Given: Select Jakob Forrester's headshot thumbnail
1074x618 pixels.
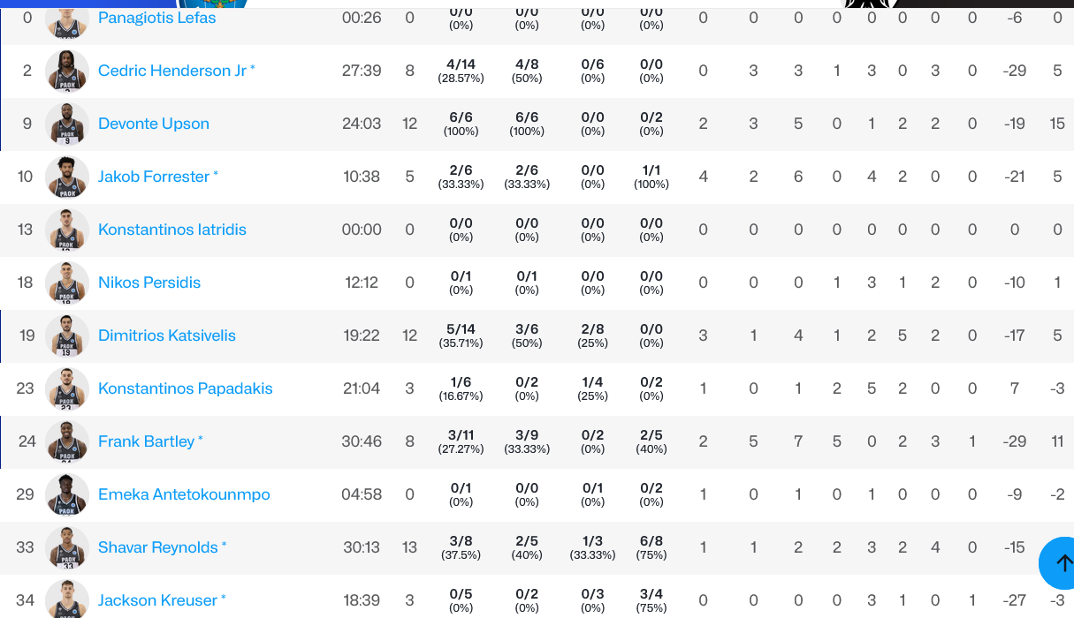Looking at the screenshot, I should point(67,177).
